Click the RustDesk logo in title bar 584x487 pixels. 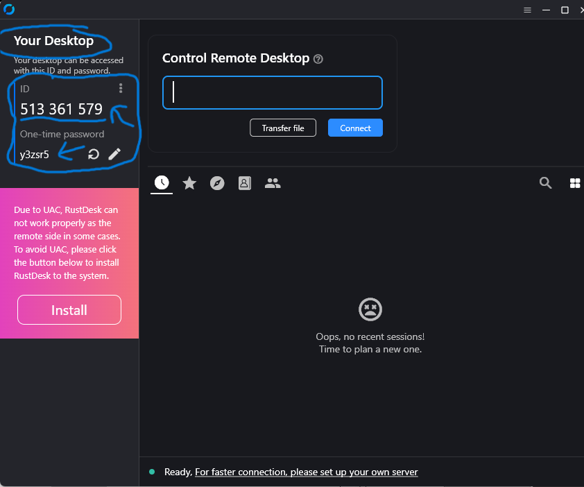click(9, 9)
